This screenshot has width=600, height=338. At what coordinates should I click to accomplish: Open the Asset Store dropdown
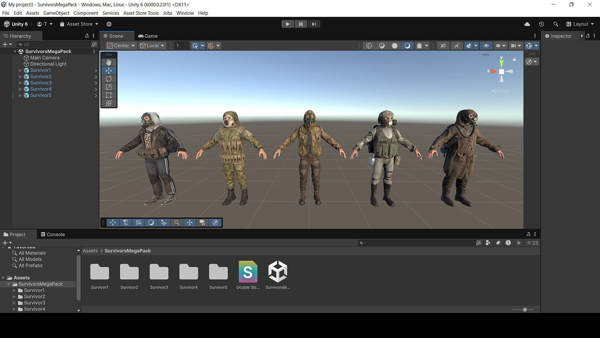[79, 24]
